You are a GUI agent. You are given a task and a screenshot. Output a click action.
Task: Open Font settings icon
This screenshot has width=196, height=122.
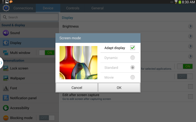pos(6,88)
